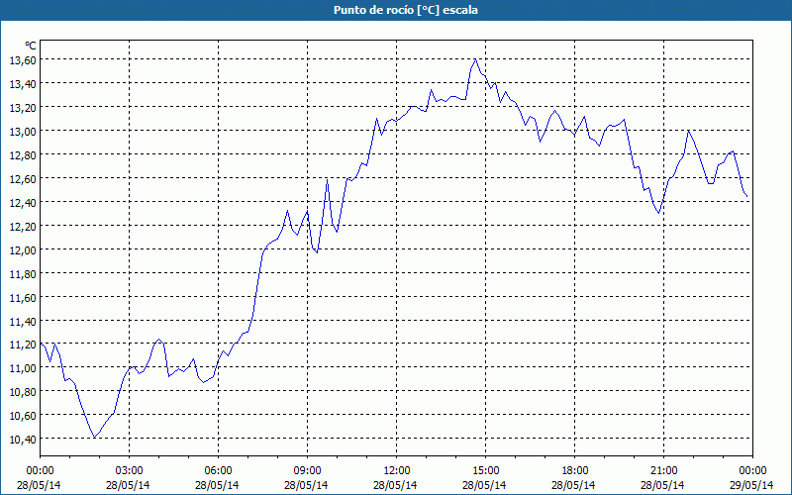Screen dimensions: 792x495
Task: Pick the "12,60" y-axis value
Action: pos(23,178)
